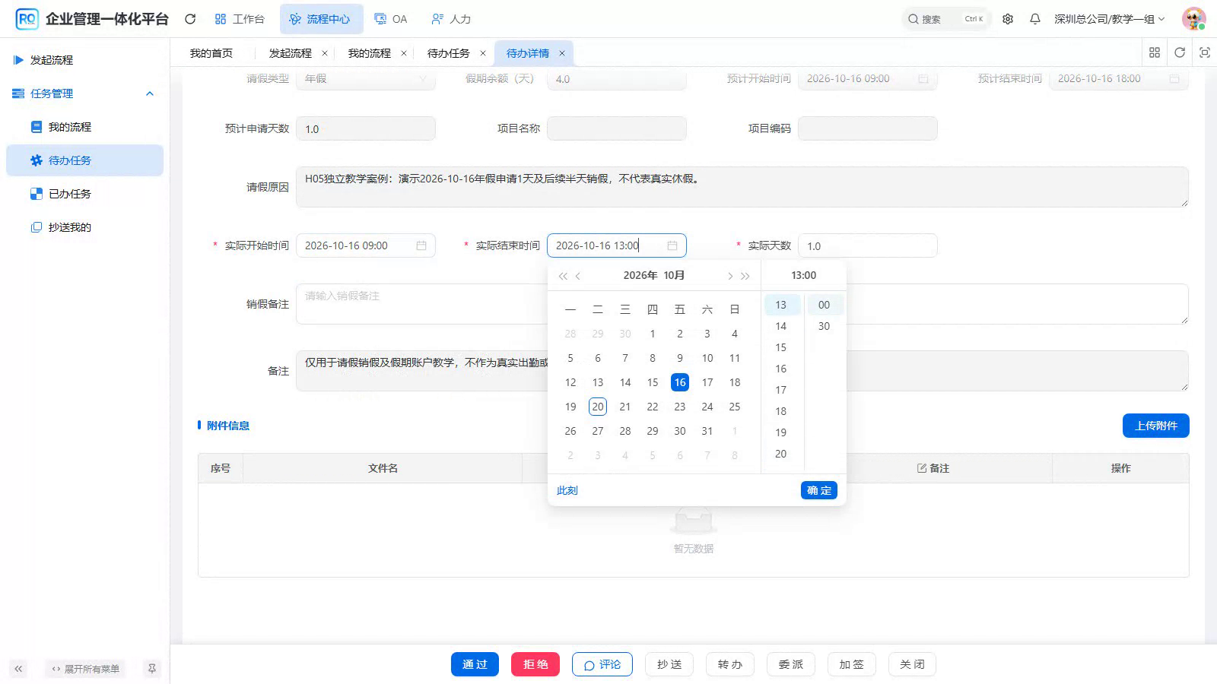This screenshot has width=1217, height=684.
Task: Open the 发起流程 sidebar item
Action: pos(84,60)
